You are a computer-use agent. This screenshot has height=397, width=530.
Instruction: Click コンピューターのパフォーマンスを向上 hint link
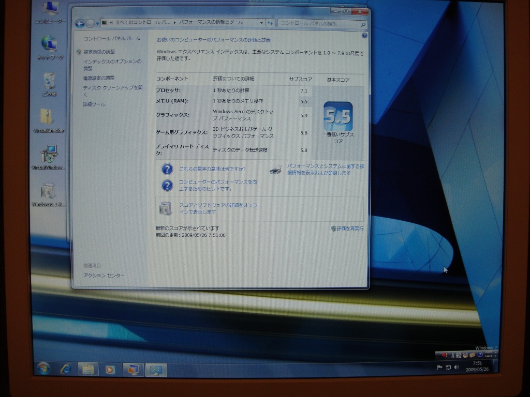(218, 186)
